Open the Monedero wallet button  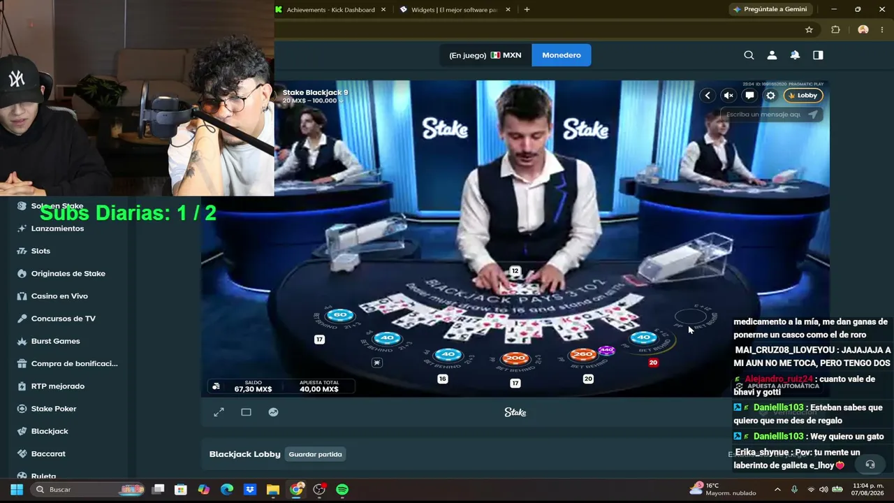pyautogui.click(x=562, y=55)
